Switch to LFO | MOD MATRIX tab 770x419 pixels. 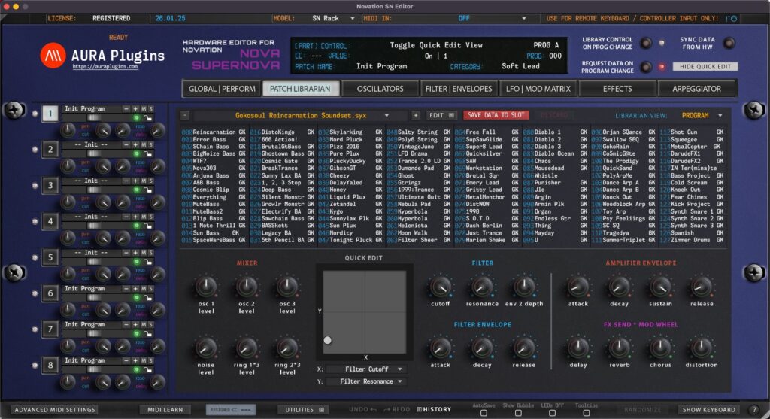538,89
